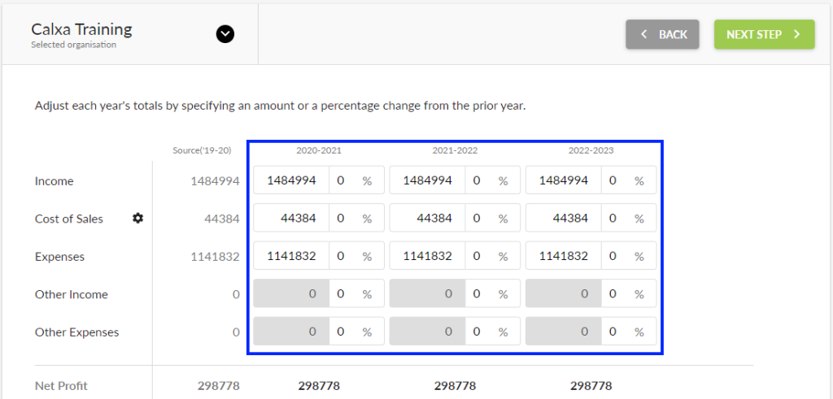Select the 2022-2023 Expenses percentage field

(x=613, y=256)
